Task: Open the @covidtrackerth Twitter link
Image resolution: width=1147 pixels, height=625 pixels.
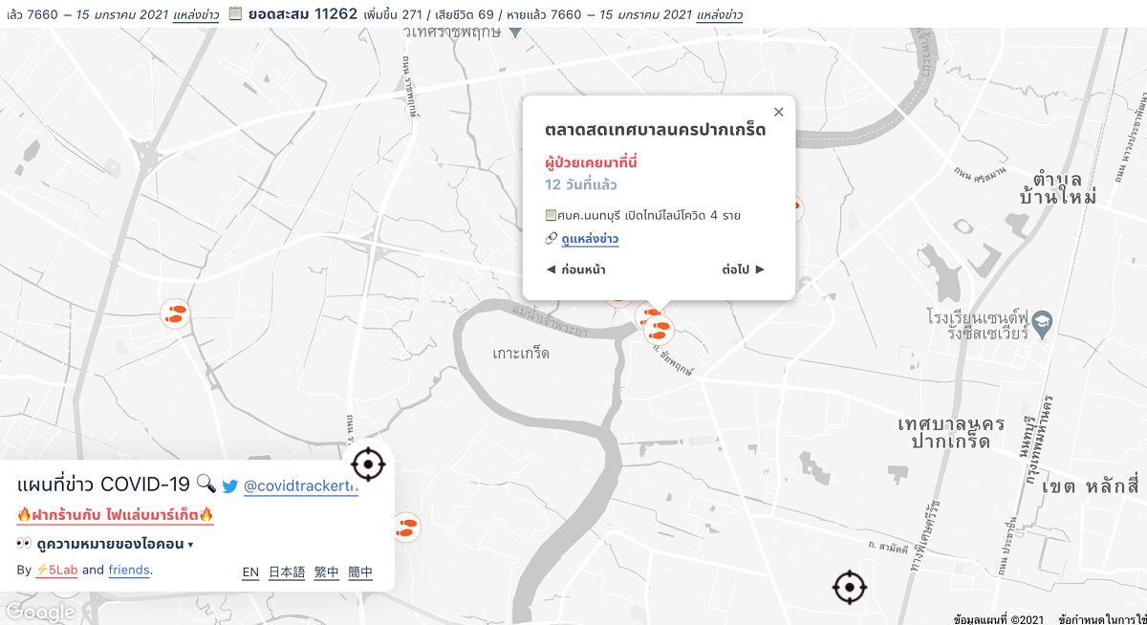Action: point(301,485)
